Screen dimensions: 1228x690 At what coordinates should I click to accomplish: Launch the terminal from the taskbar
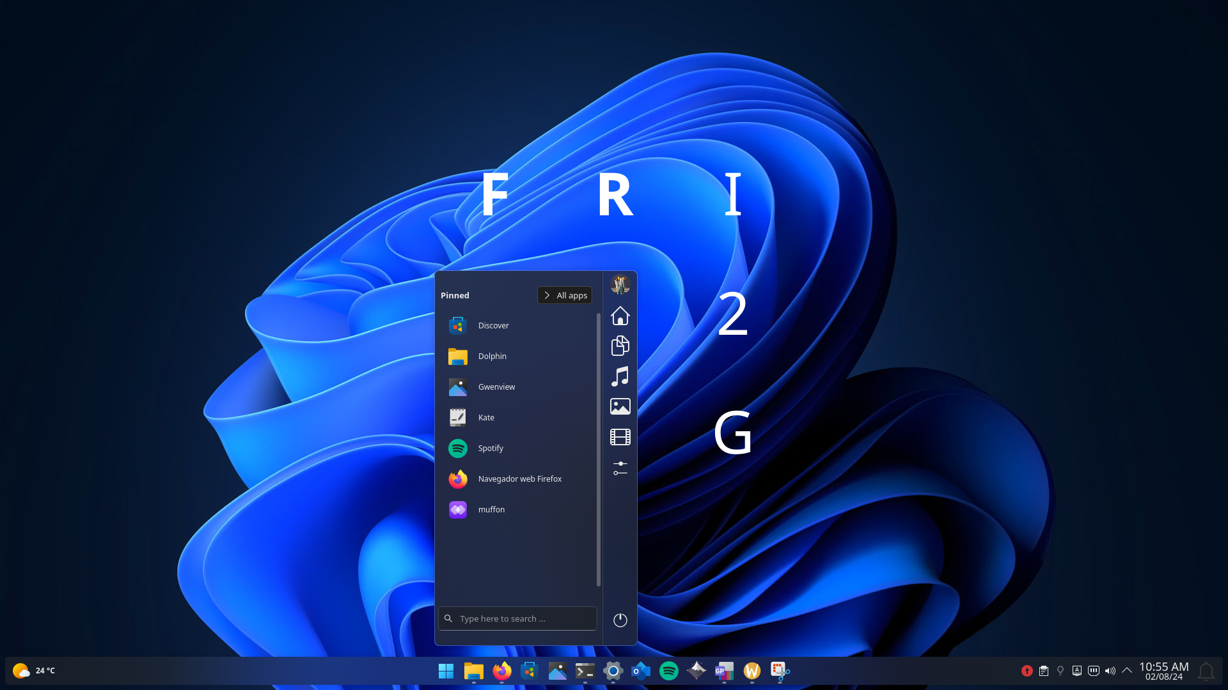click(585, 671)
